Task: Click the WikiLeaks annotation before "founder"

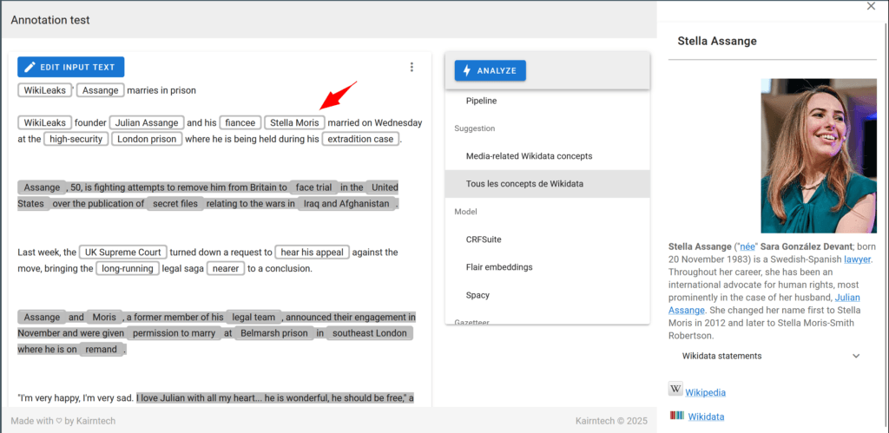Action: [45, 122]
